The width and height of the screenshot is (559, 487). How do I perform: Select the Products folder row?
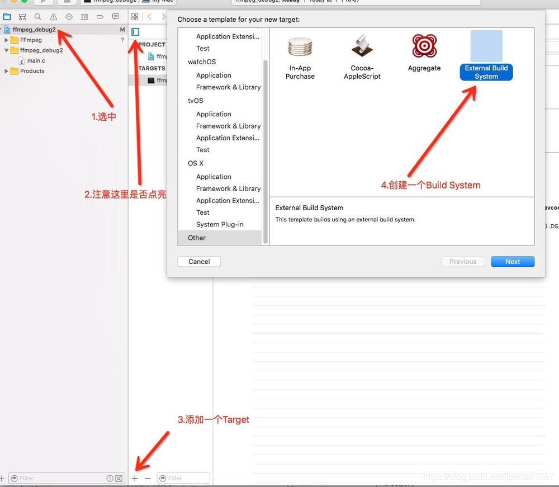tap(64, 71)
